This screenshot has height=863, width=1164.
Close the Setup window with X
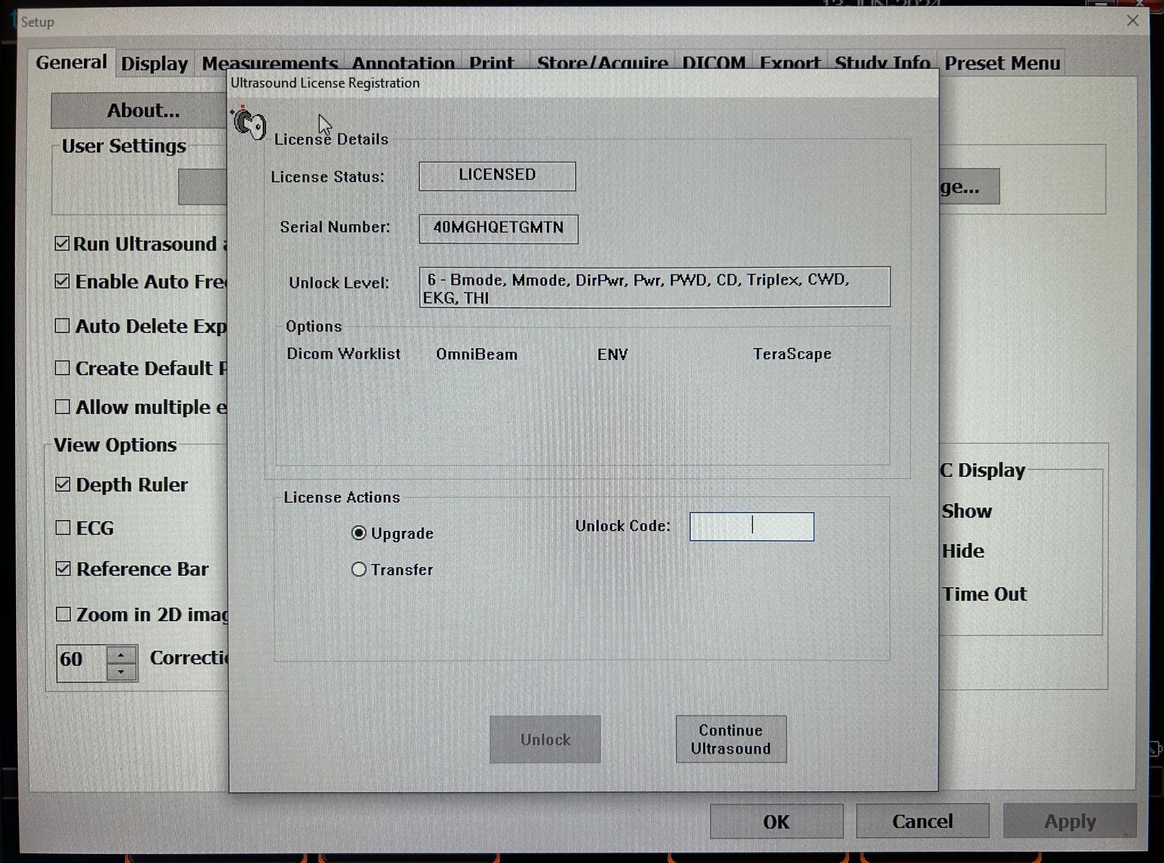[1132, 21]
